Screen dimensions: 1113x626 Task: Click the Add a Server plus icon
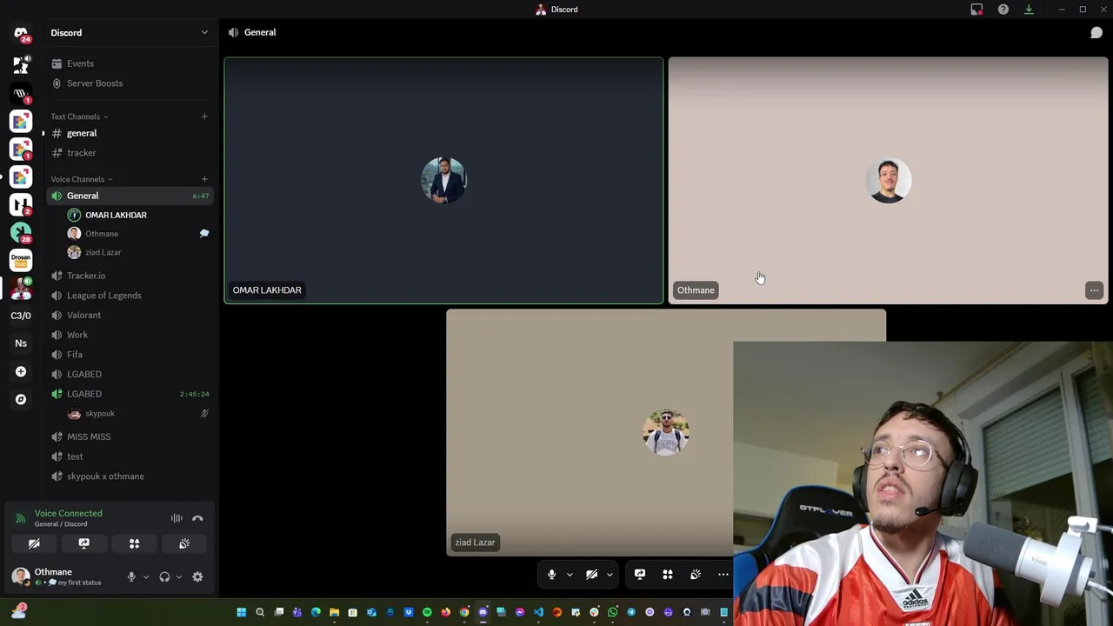click(21, 371)
